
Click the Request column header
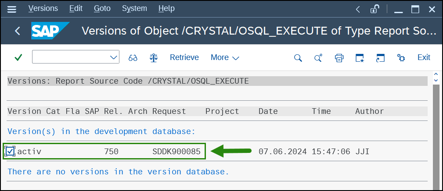pyautogui.click(x=169, y=111)
